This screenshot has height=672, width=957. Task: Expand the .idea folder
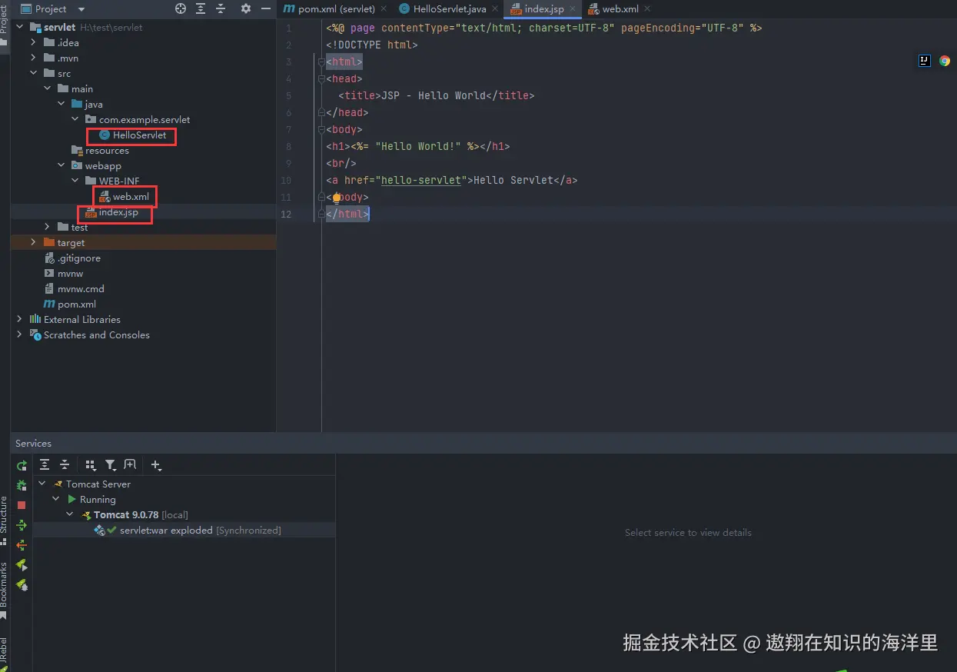pyautogui.click(x=33, y=42)
